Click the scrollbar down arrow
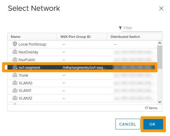 click(160, 102)
